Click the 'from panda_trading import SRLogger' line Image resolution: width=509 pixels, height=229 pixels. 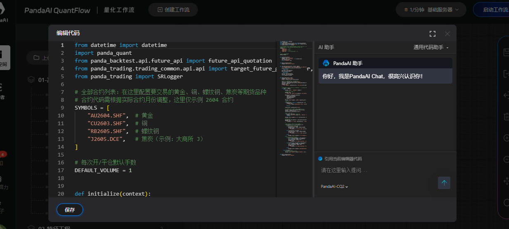128,77
